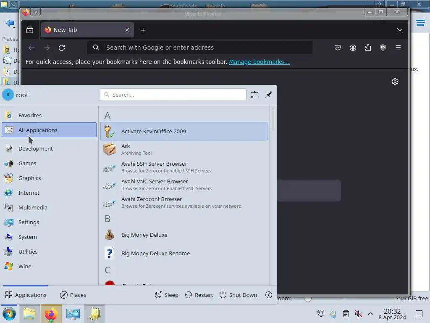Open the Development category
The width and height of the screenshot is (430, 323).
pyautogui.click(x=49, y=148)
